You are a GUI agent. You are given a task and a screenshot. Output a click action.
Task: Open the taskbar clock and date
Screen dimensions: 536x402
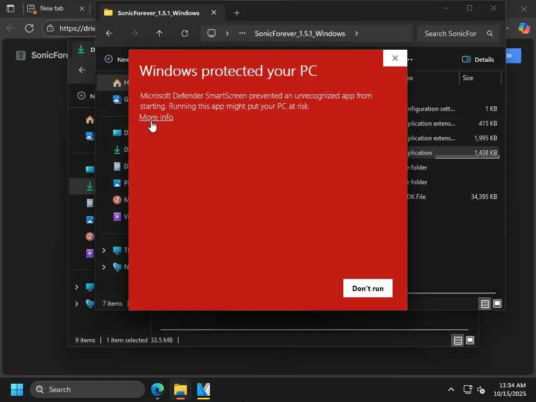point(509,389)
